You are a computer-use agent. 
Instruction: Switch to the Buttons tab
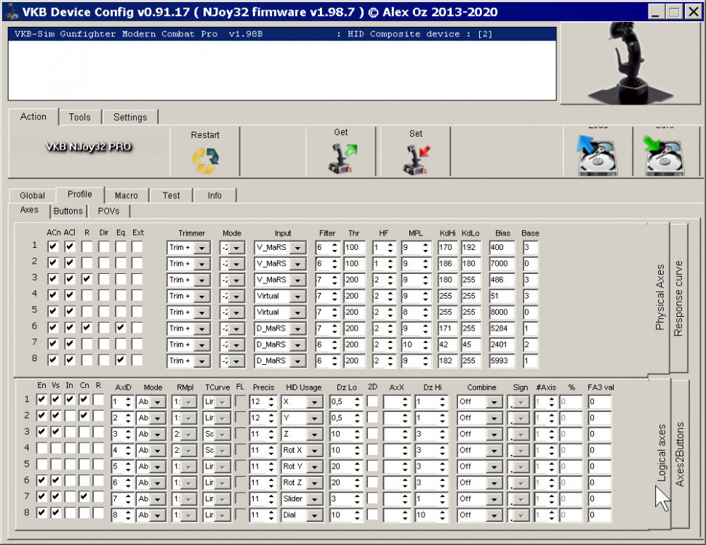[x=68, y=211]
